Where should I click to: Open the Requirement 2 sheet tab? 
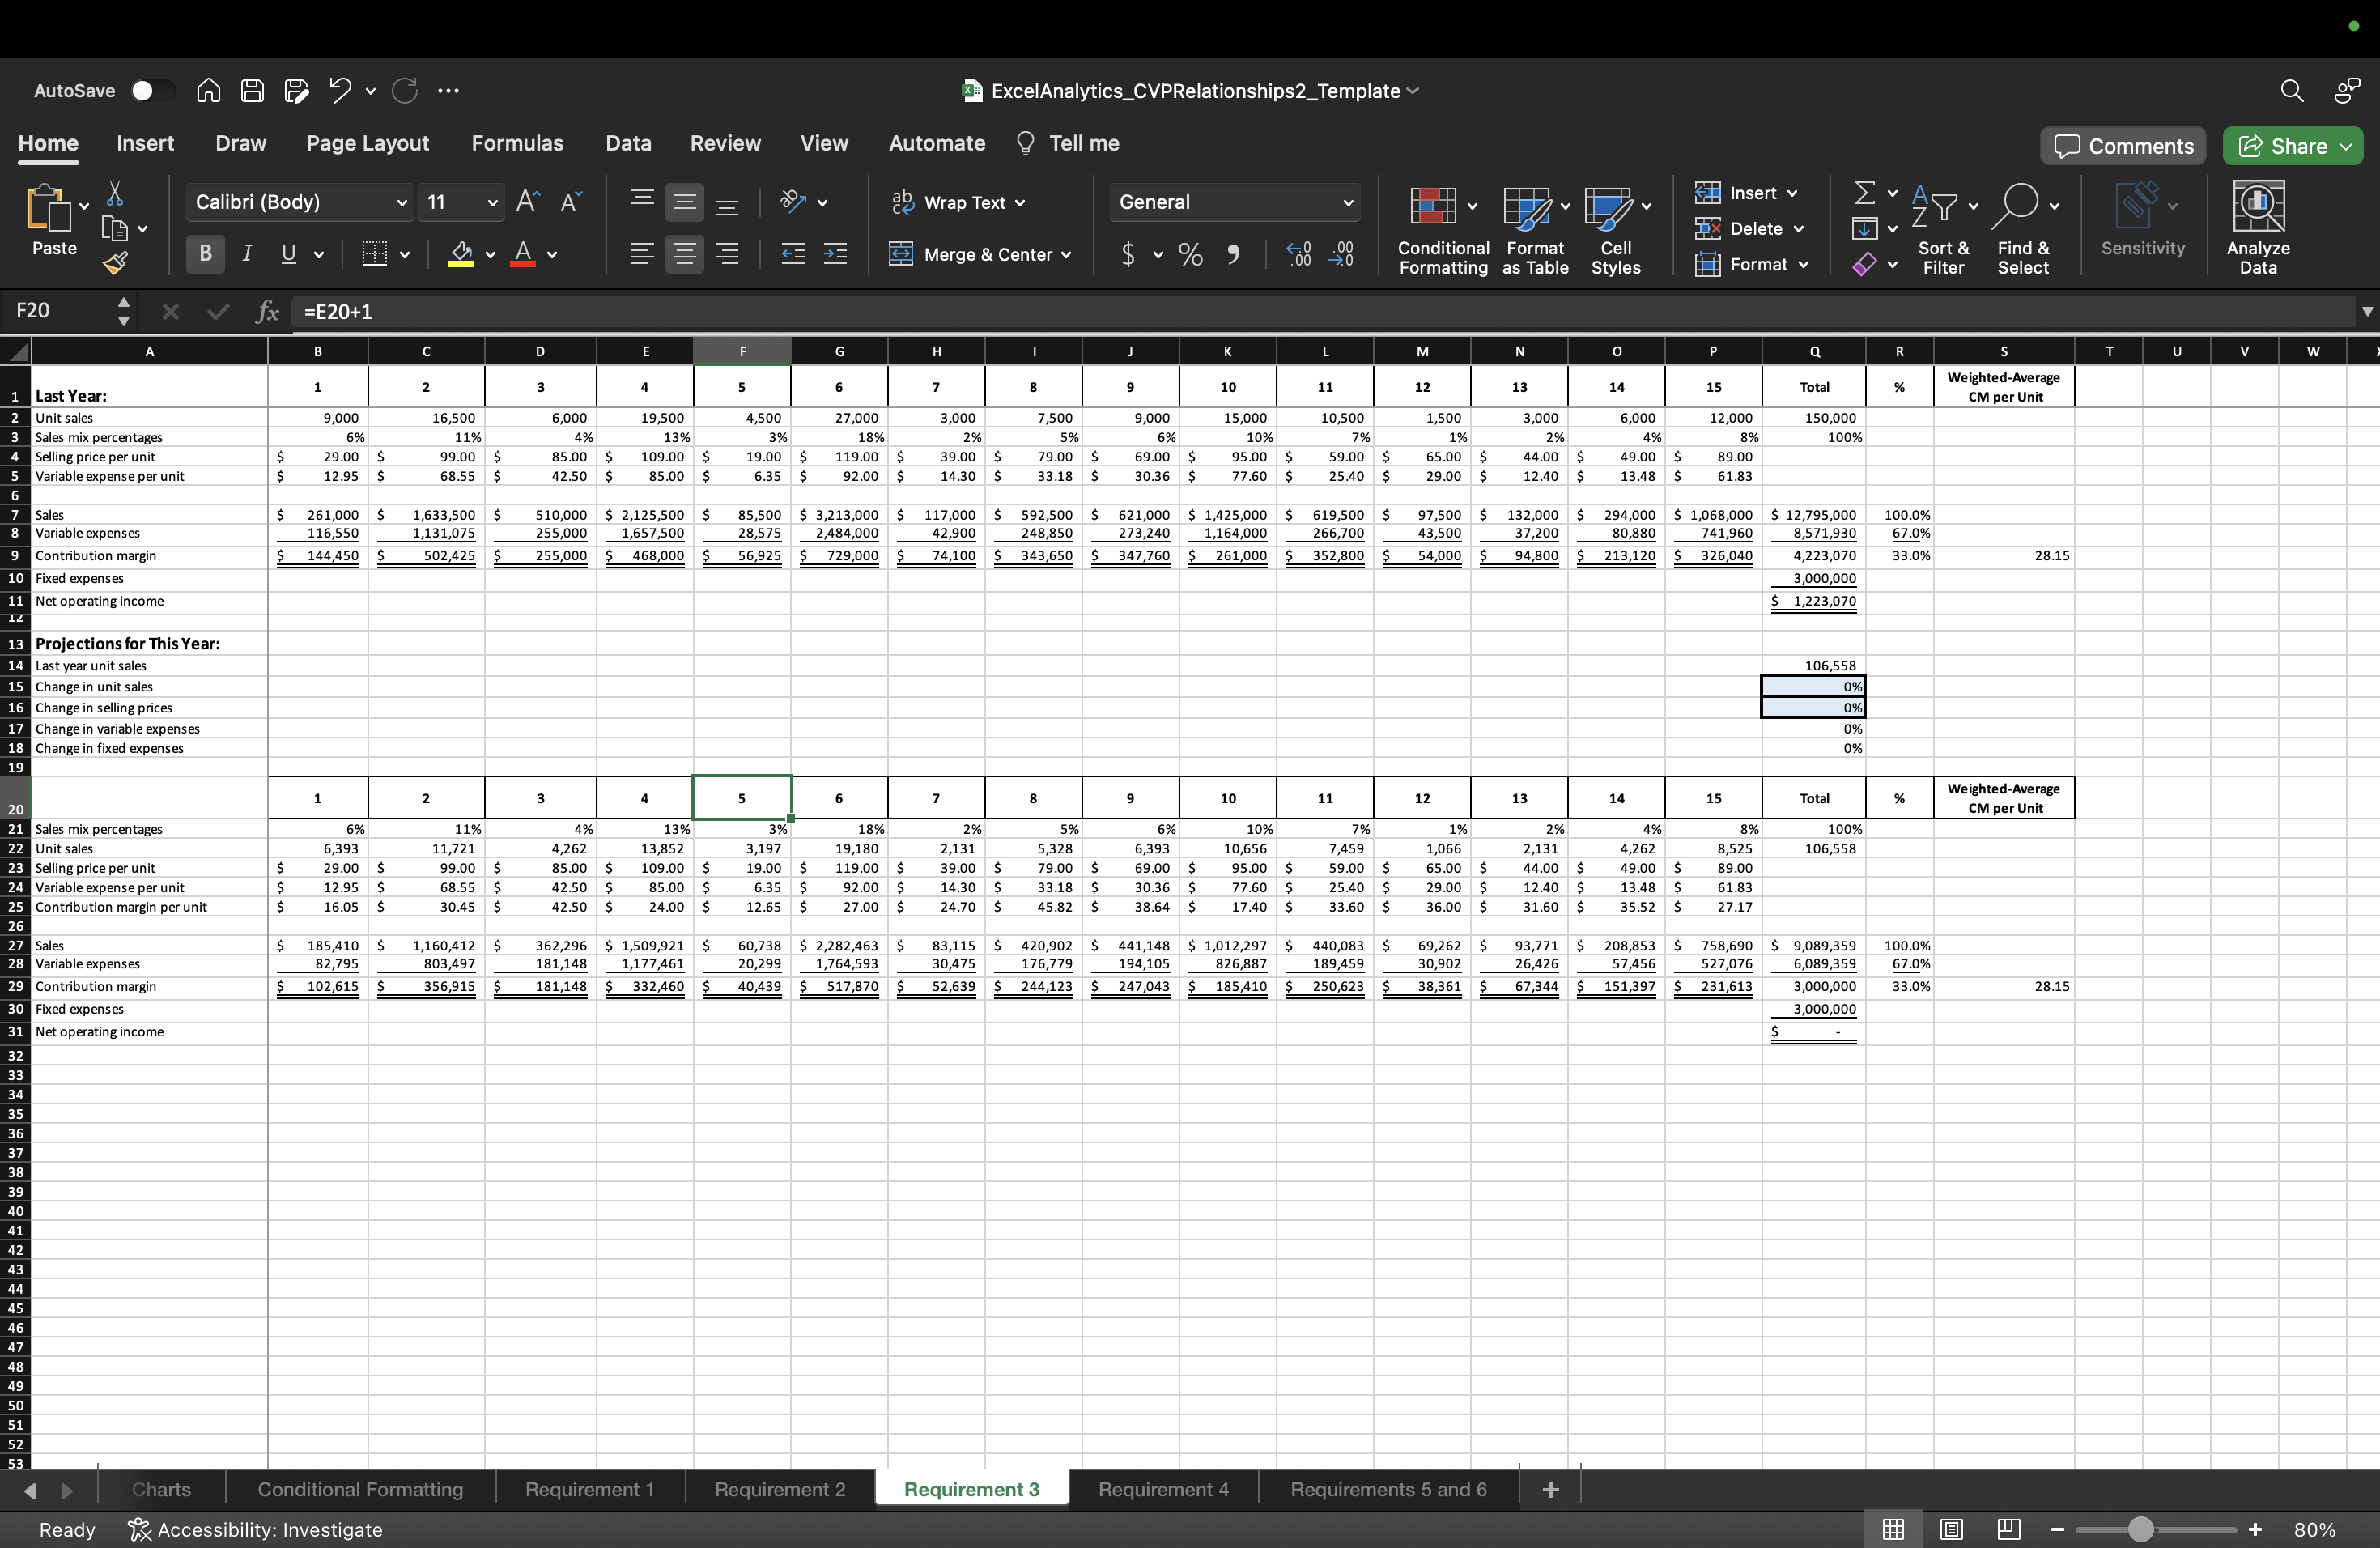pos(779,1489)
